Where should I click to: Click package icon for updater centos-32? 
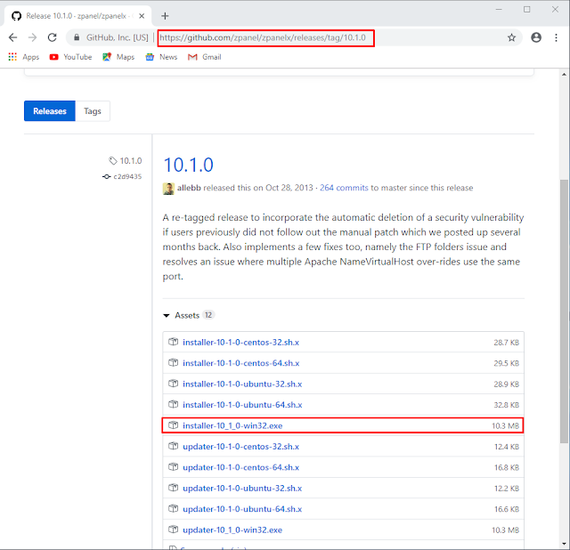[174, 446]
